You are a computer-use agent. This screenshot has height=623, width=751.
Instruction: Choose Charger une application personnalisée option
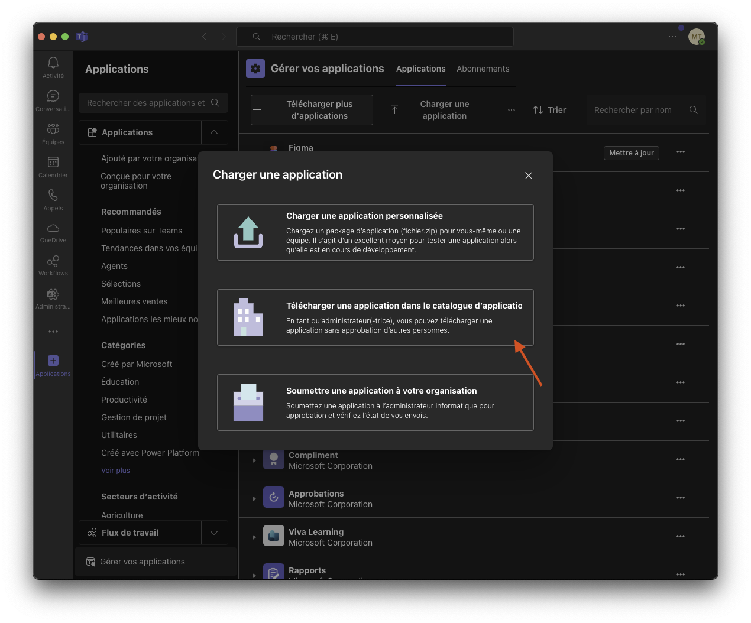375,232
